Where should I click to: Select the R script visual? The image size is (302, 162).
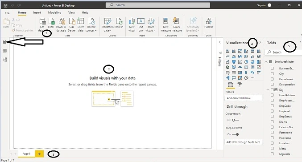246,73
